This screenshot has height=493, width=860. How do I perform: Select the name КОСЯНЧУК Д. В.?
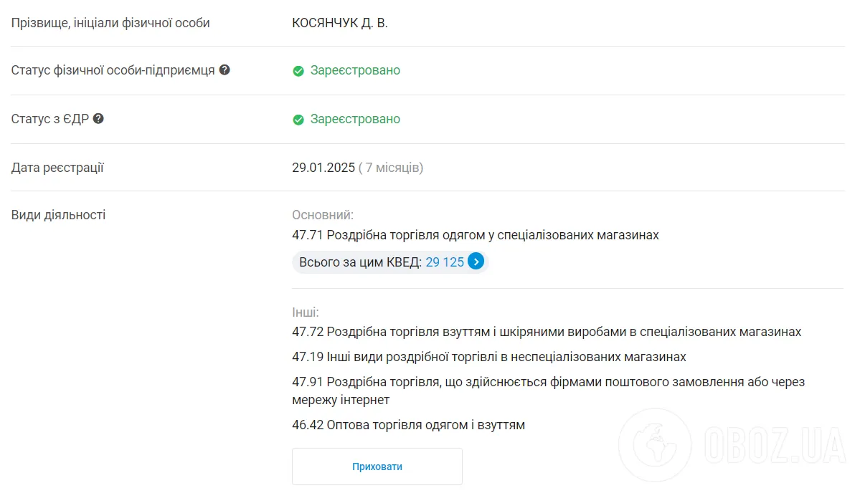339,21
